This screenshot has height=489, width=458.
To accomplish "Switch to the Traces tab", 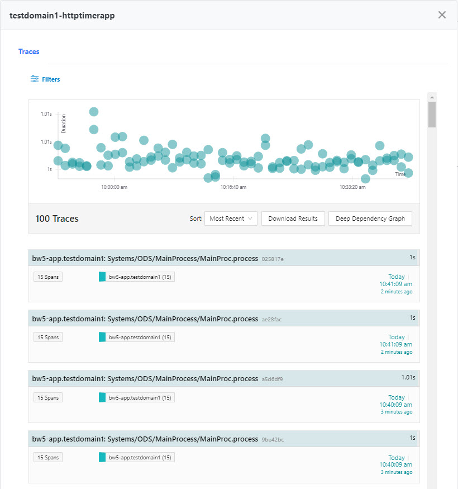I will (29, 51).
